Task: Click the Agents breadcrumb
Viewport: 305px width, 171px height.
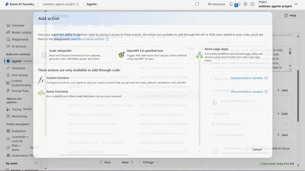Action: (92, 4)
